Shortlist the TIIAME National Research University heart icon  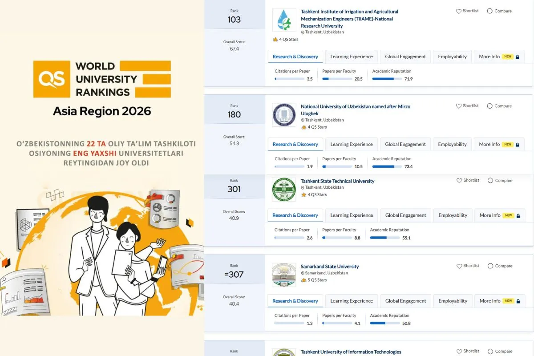click(x=459, y=11)
